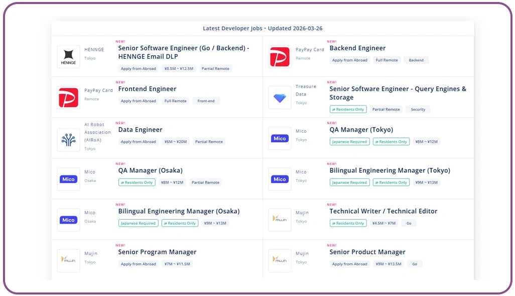Open the QA Manager (Osaka) listing

[x=151, y=170]
